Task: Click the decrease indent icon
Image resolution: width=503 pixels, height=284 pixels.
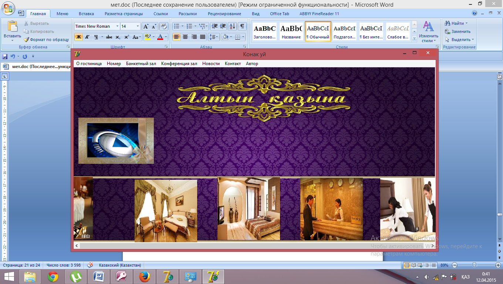Action: [x=215, y=26]
